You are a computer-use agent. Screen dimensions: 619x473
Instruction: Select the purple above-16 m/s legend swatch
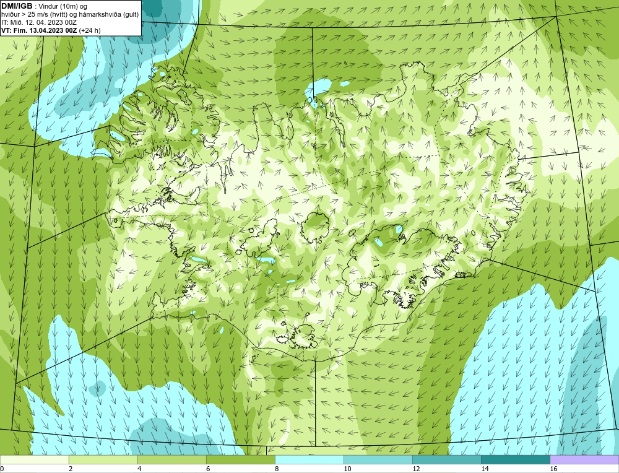click(584, 459)
